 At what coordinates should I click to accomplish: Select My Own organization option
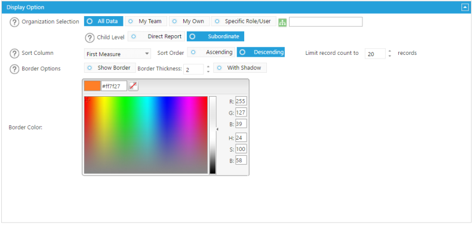click(189, 21)
